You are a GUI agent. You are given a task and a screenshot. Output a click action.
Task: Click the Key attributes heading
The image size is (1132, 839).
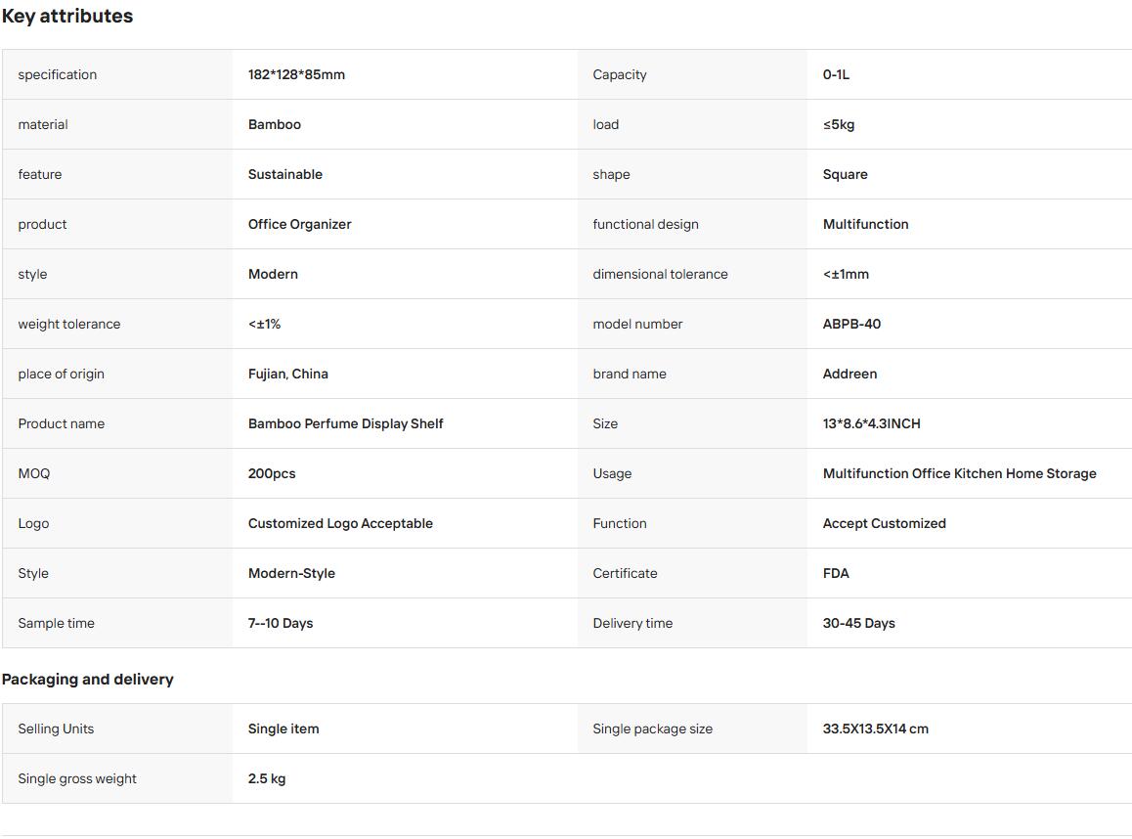click(67, 16)
